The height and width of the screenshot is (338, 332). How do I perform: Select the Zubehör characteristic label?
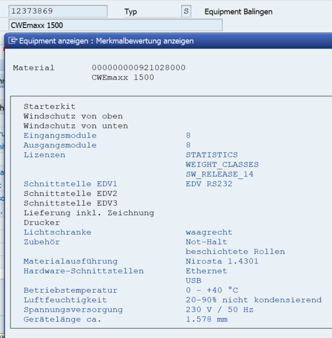42,242
